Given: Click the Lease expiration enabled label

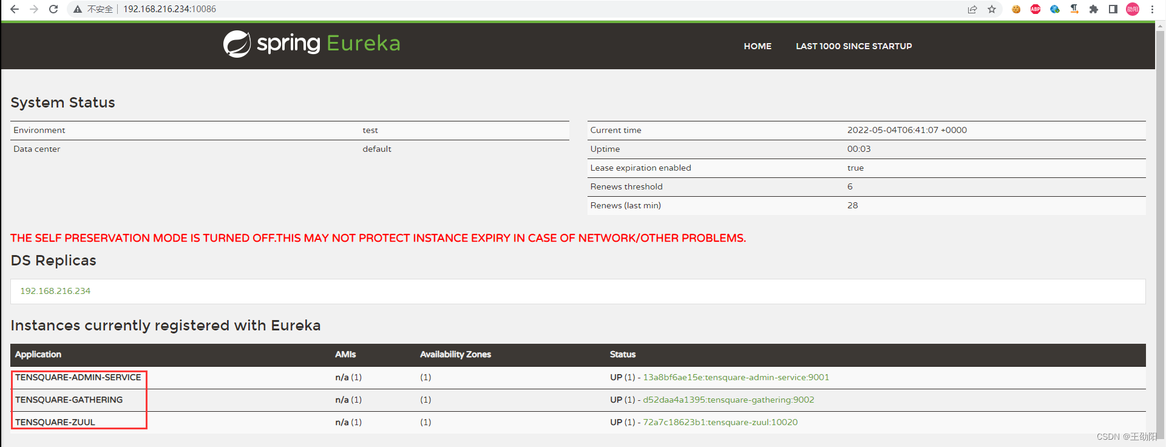Looking at the screenshot, I should pyautogui.click(x=640, y=168).
